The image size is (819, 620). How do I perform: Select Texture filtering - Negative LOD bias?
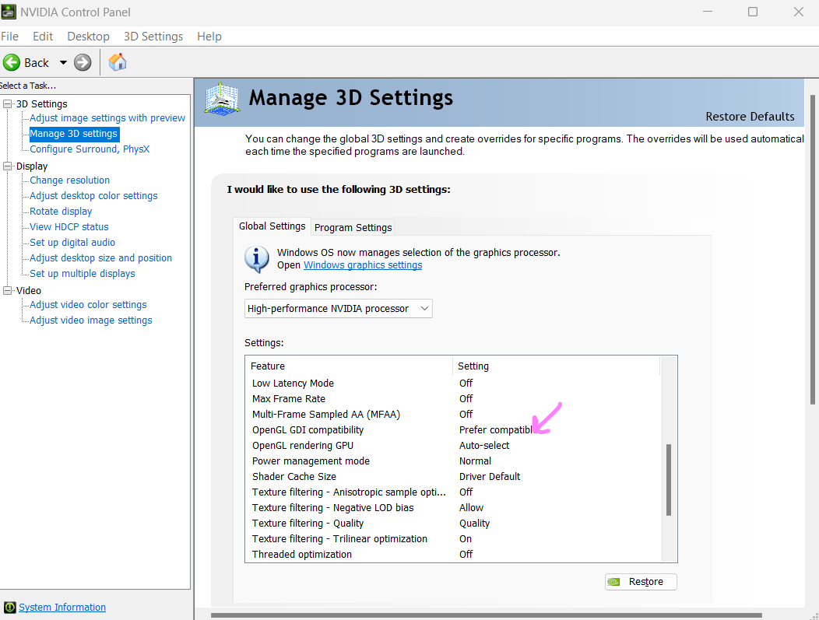pyautogui.click(x=332, y=508)
